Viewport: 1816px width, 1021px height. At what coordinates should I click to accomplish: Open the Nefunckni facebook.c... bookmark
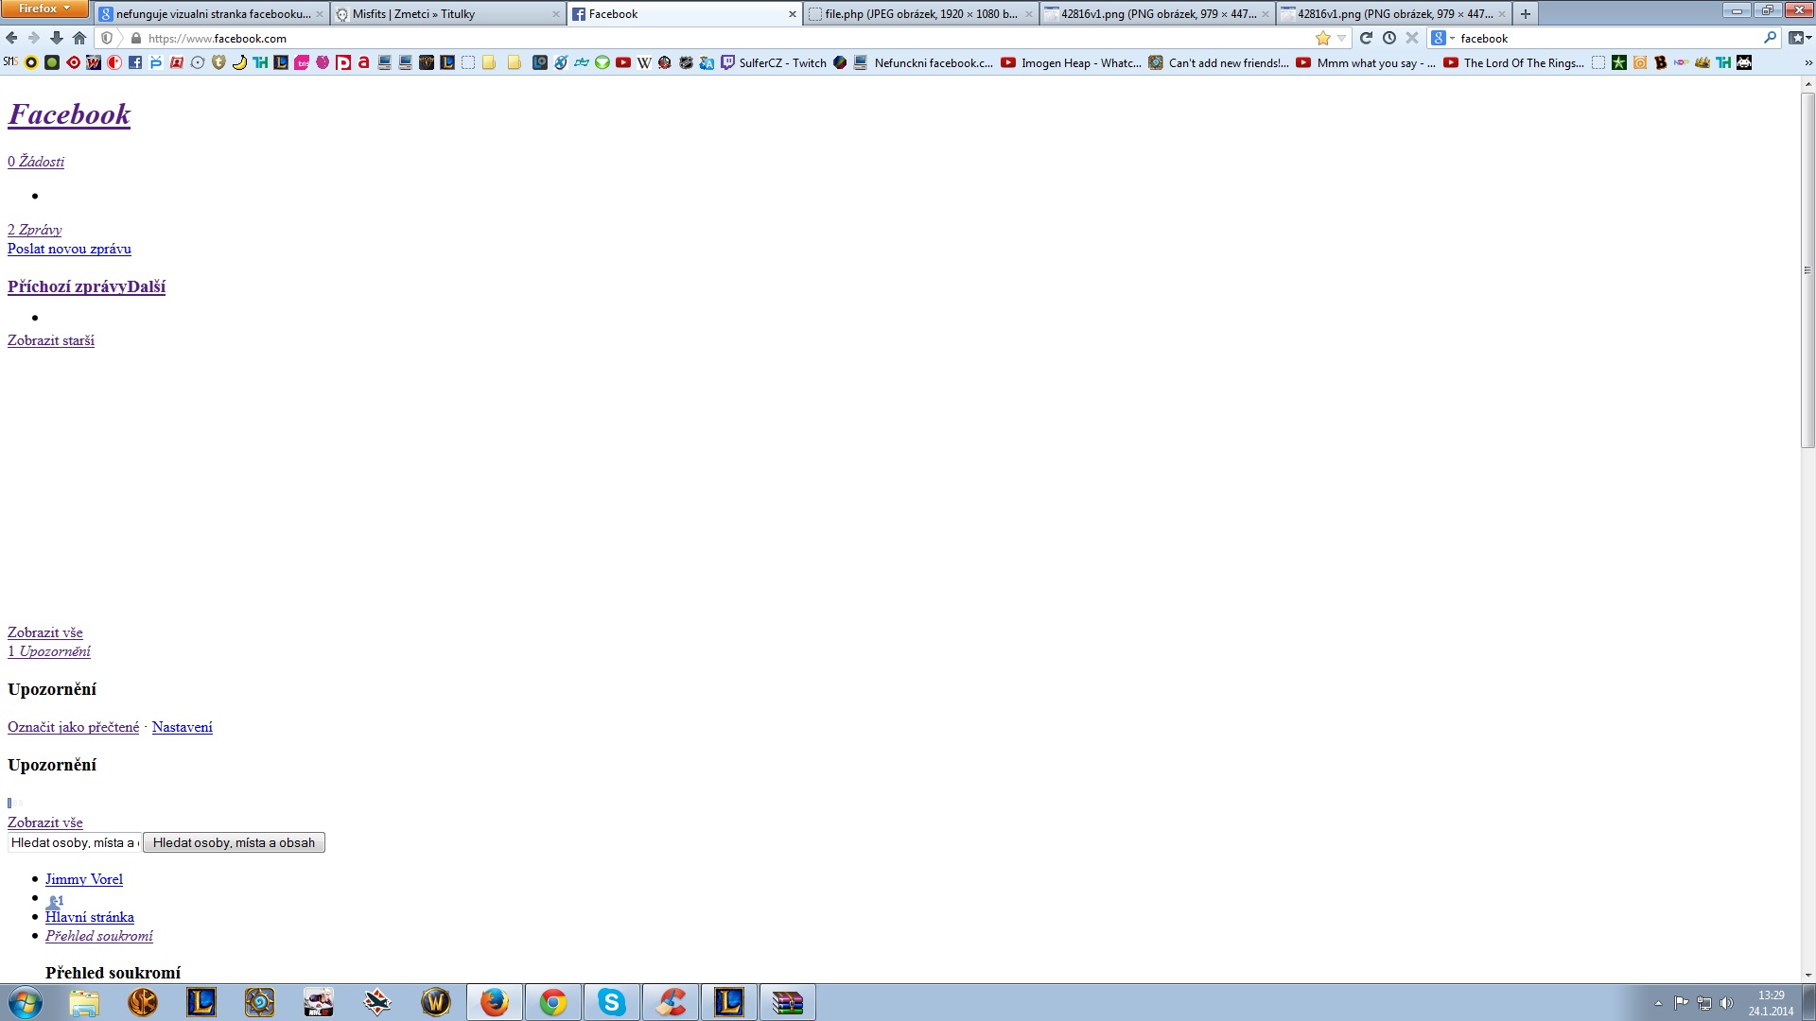(x=923, y=62)
